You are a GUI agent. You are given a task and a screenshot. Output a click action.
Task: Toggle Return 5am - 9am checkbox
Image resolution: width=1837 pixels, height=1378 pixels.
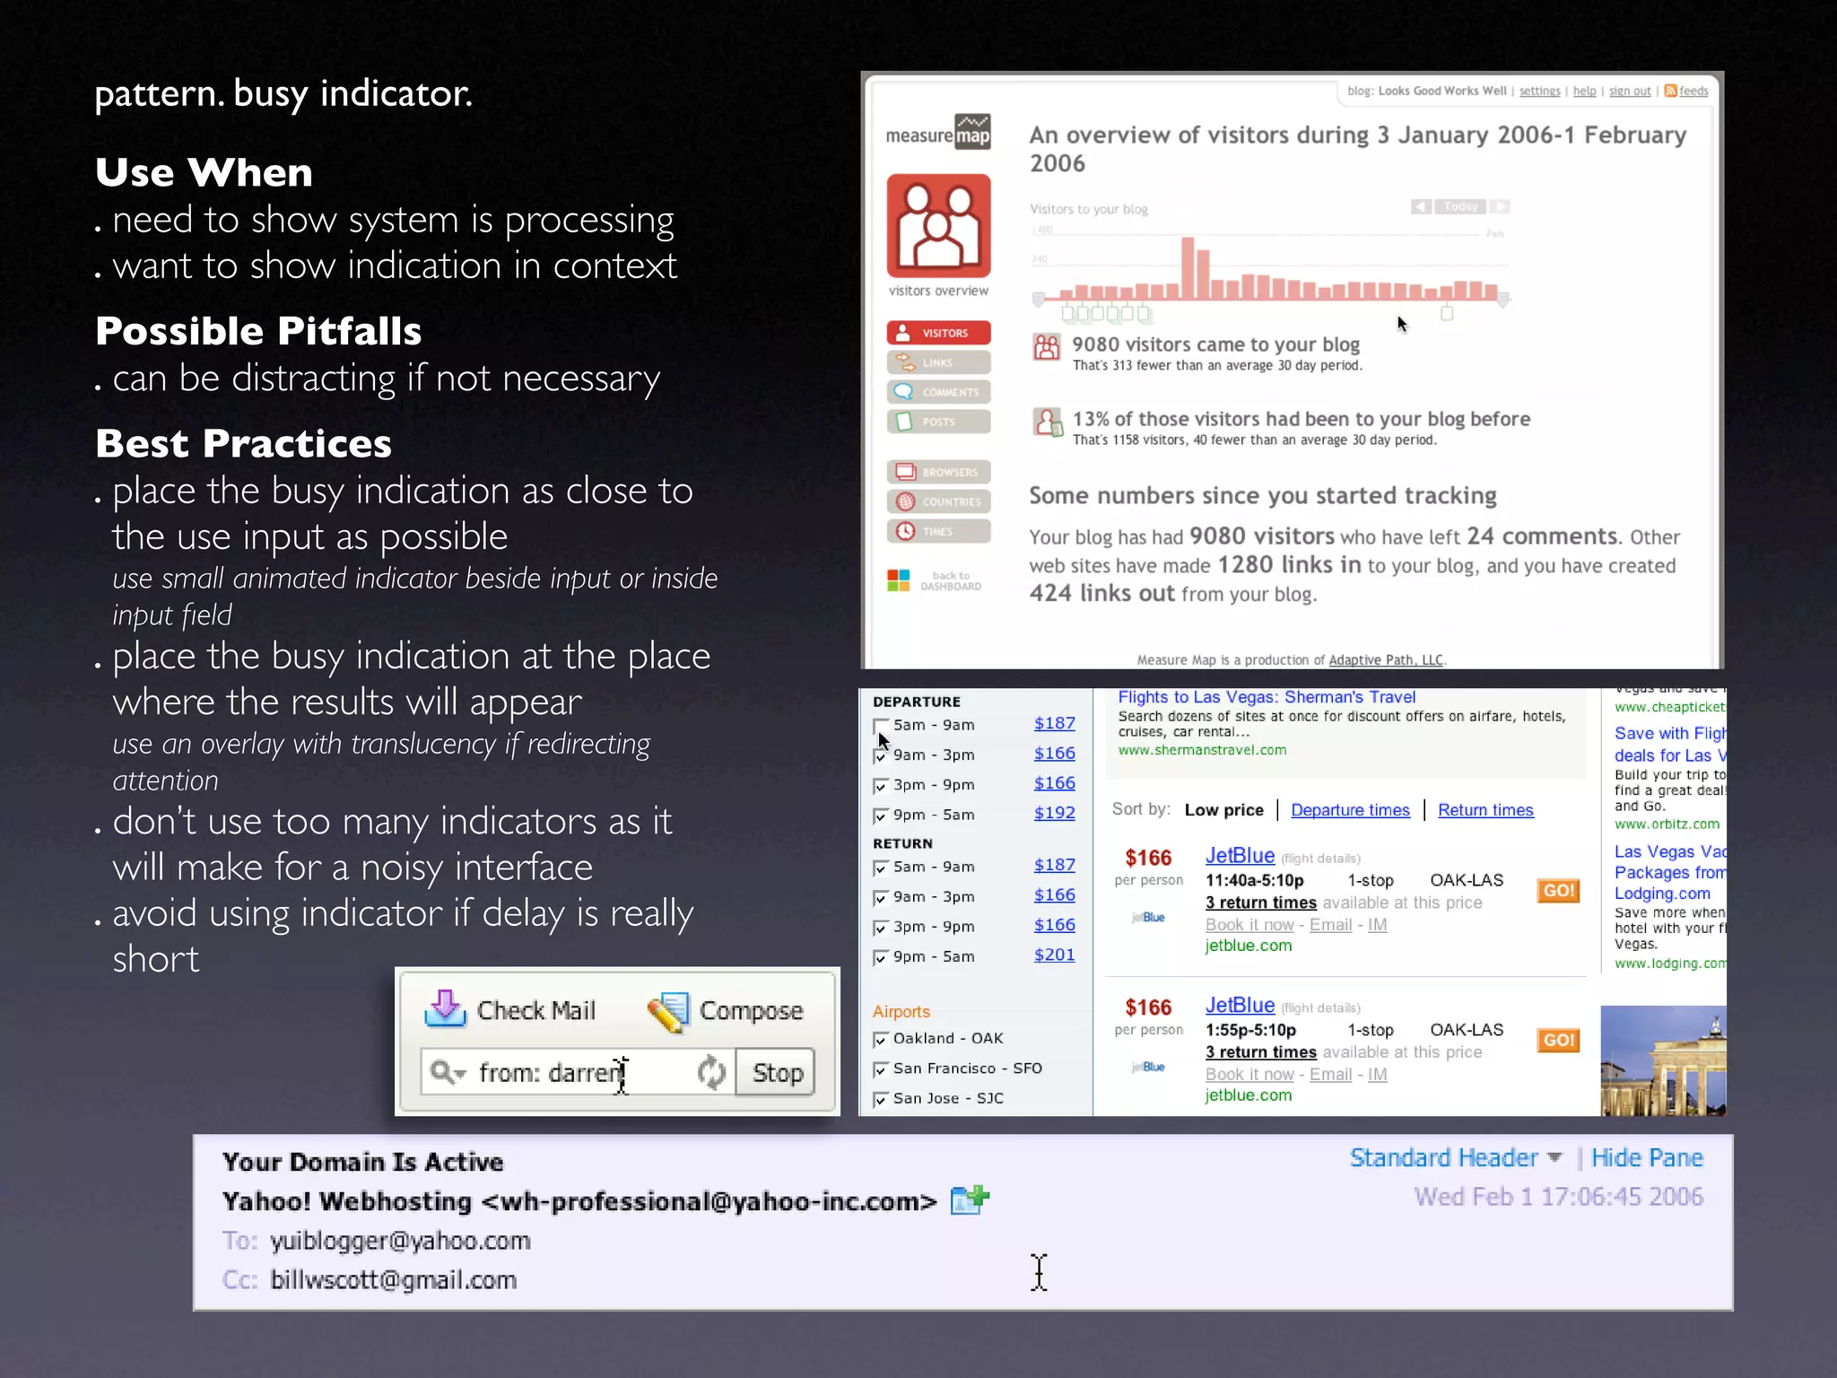pyautogui.click(x=881, y=868)
